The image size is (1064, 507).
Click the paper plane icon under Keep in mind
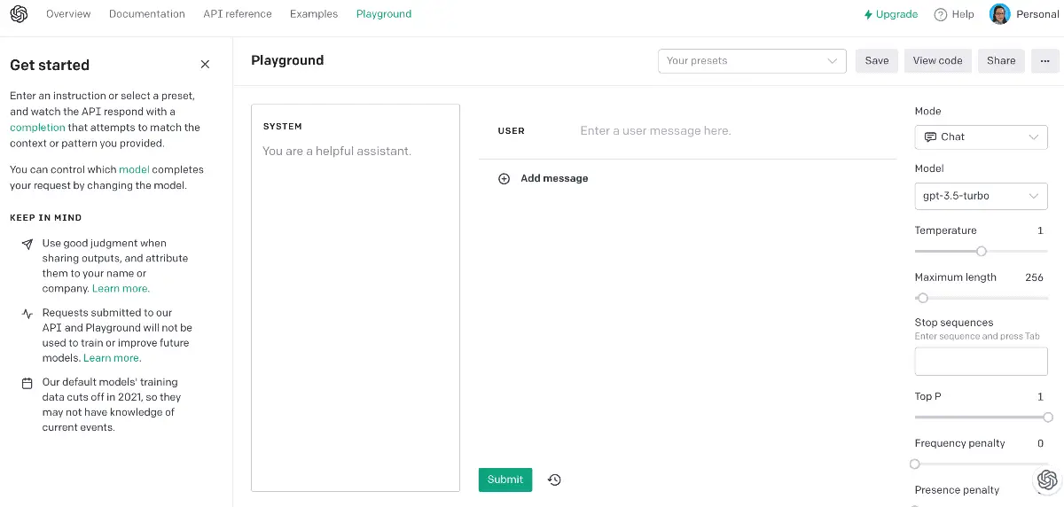point(27,244)
